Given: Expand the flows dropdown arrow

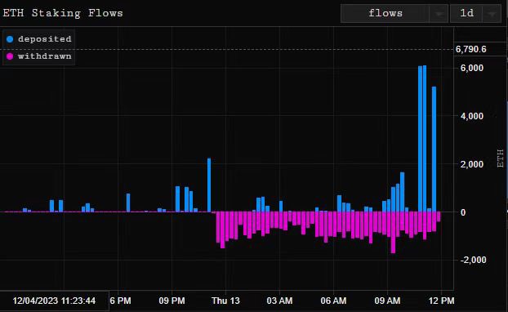Looking at the screenshot, I should coord(439,14).
